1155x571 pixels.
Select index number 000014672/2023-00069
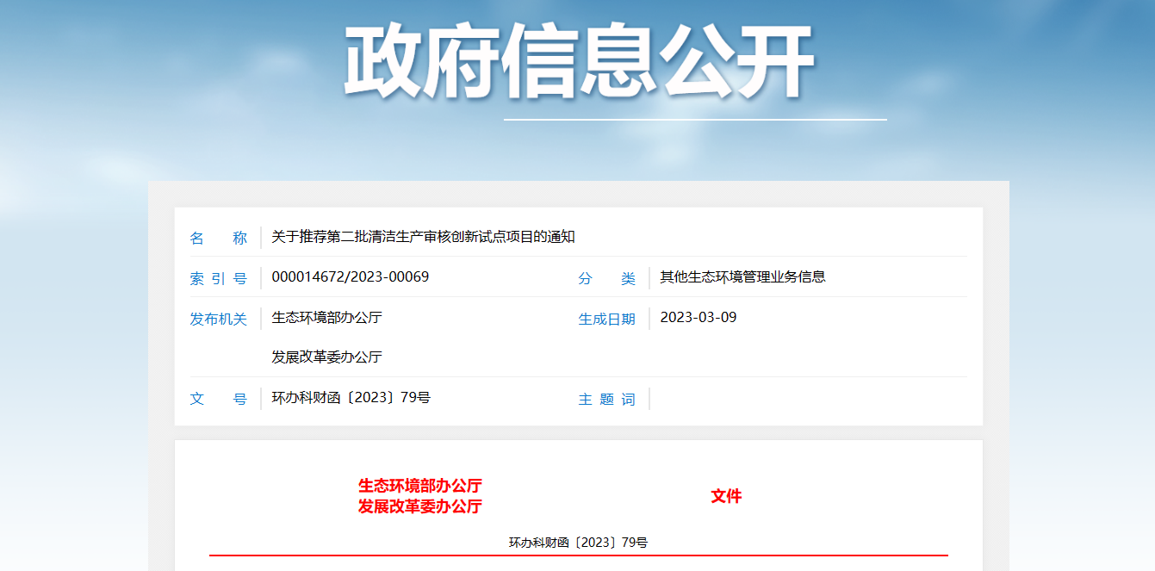point(350,277)
